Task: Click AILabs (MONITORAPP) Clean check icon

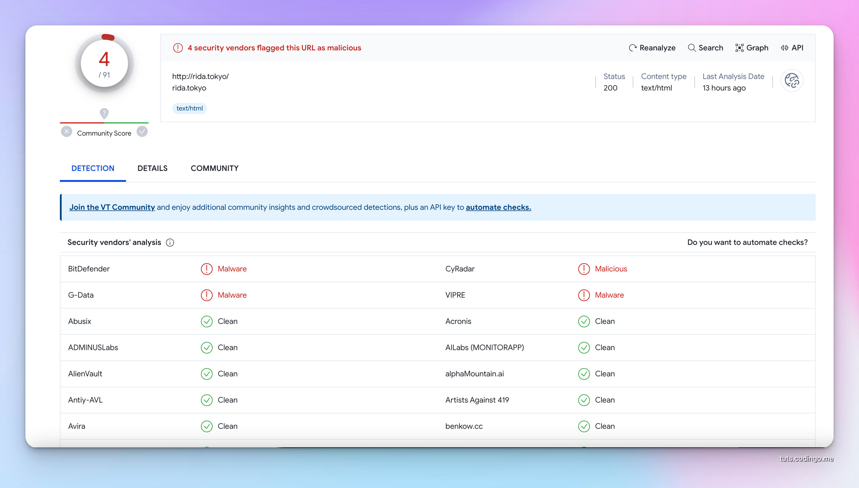Action: pos(584,347)
